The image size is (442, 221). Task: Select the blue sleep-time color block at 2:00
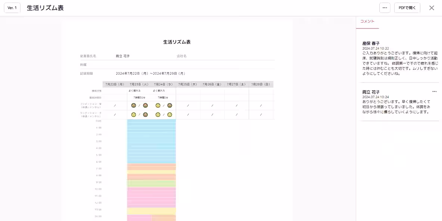point(151,135)
